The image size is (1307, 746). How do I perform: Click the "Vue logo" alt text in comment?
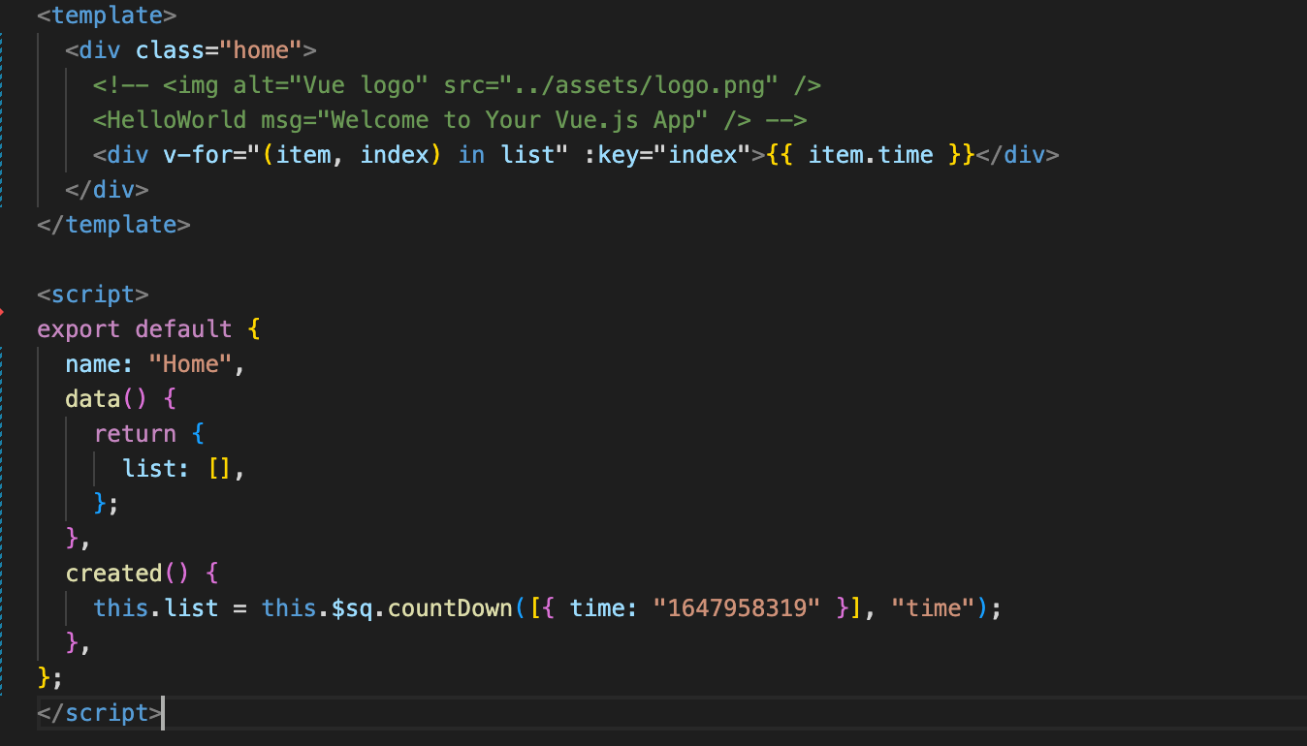[x=360, y=85]
